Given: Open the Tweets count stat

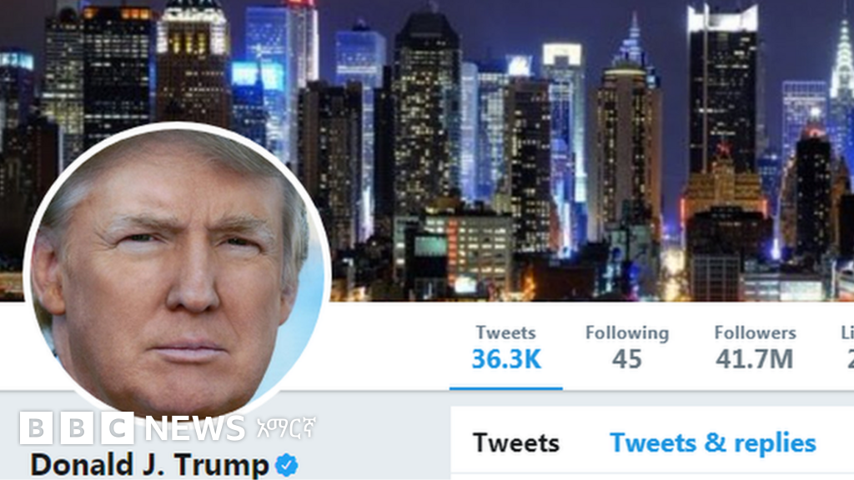Looking at the screenshot, I should coord(506,347).
